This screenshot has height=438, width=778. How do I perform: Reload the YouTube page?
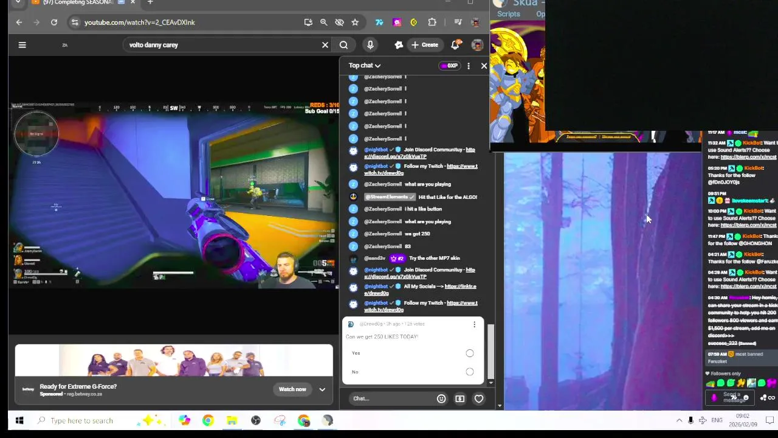pyautogui.click(x=54, y=22)
